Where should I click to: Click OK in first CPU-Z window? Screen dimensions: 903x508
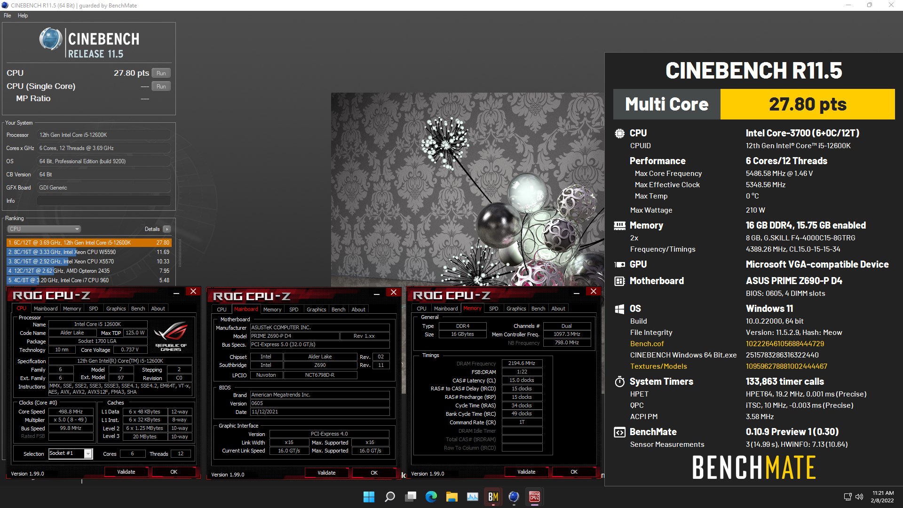[174, 472]
